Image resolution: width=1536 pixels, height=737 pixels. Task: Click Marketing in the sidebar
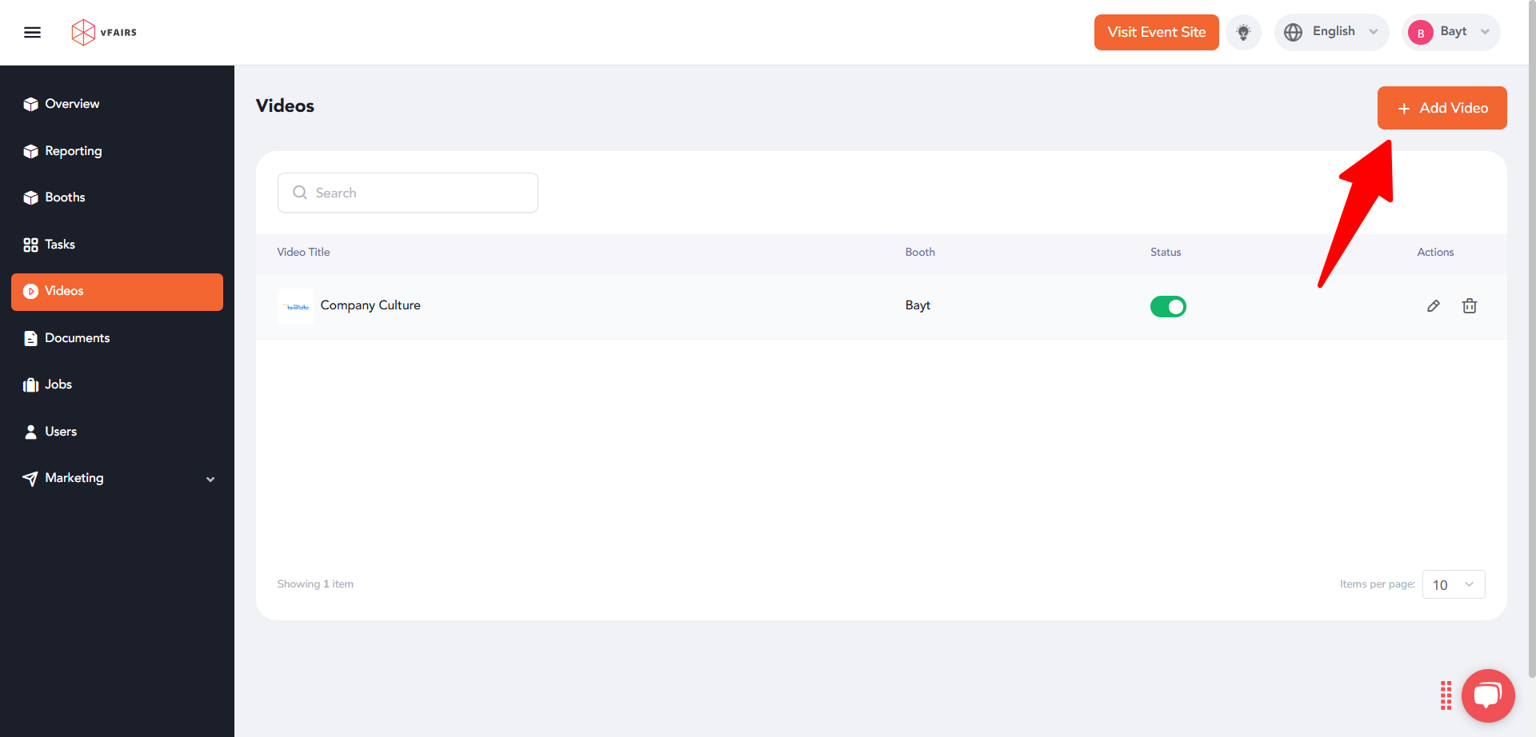coord(117,478)
